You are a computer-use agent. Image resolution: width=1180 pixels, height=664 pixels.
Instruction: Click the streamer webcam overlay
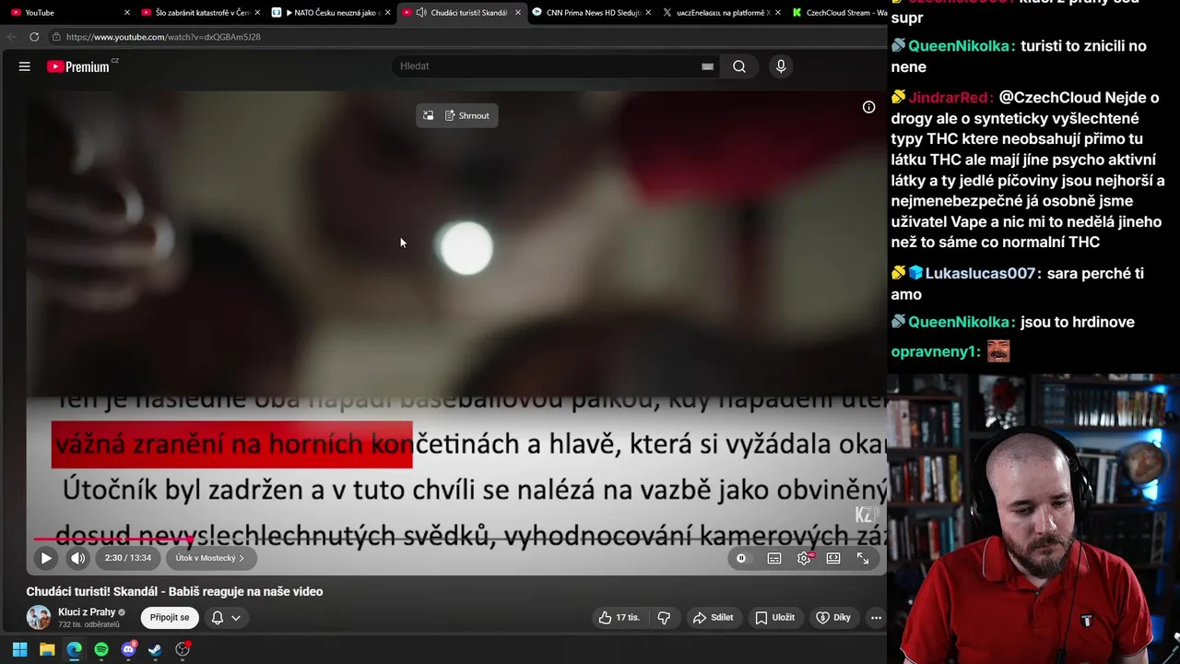tap(1033, 518)
